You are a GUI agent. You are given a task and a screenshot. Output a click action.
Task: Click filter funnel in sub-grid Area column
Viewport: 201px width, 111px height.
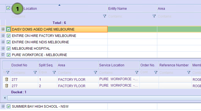click(95, 72)
